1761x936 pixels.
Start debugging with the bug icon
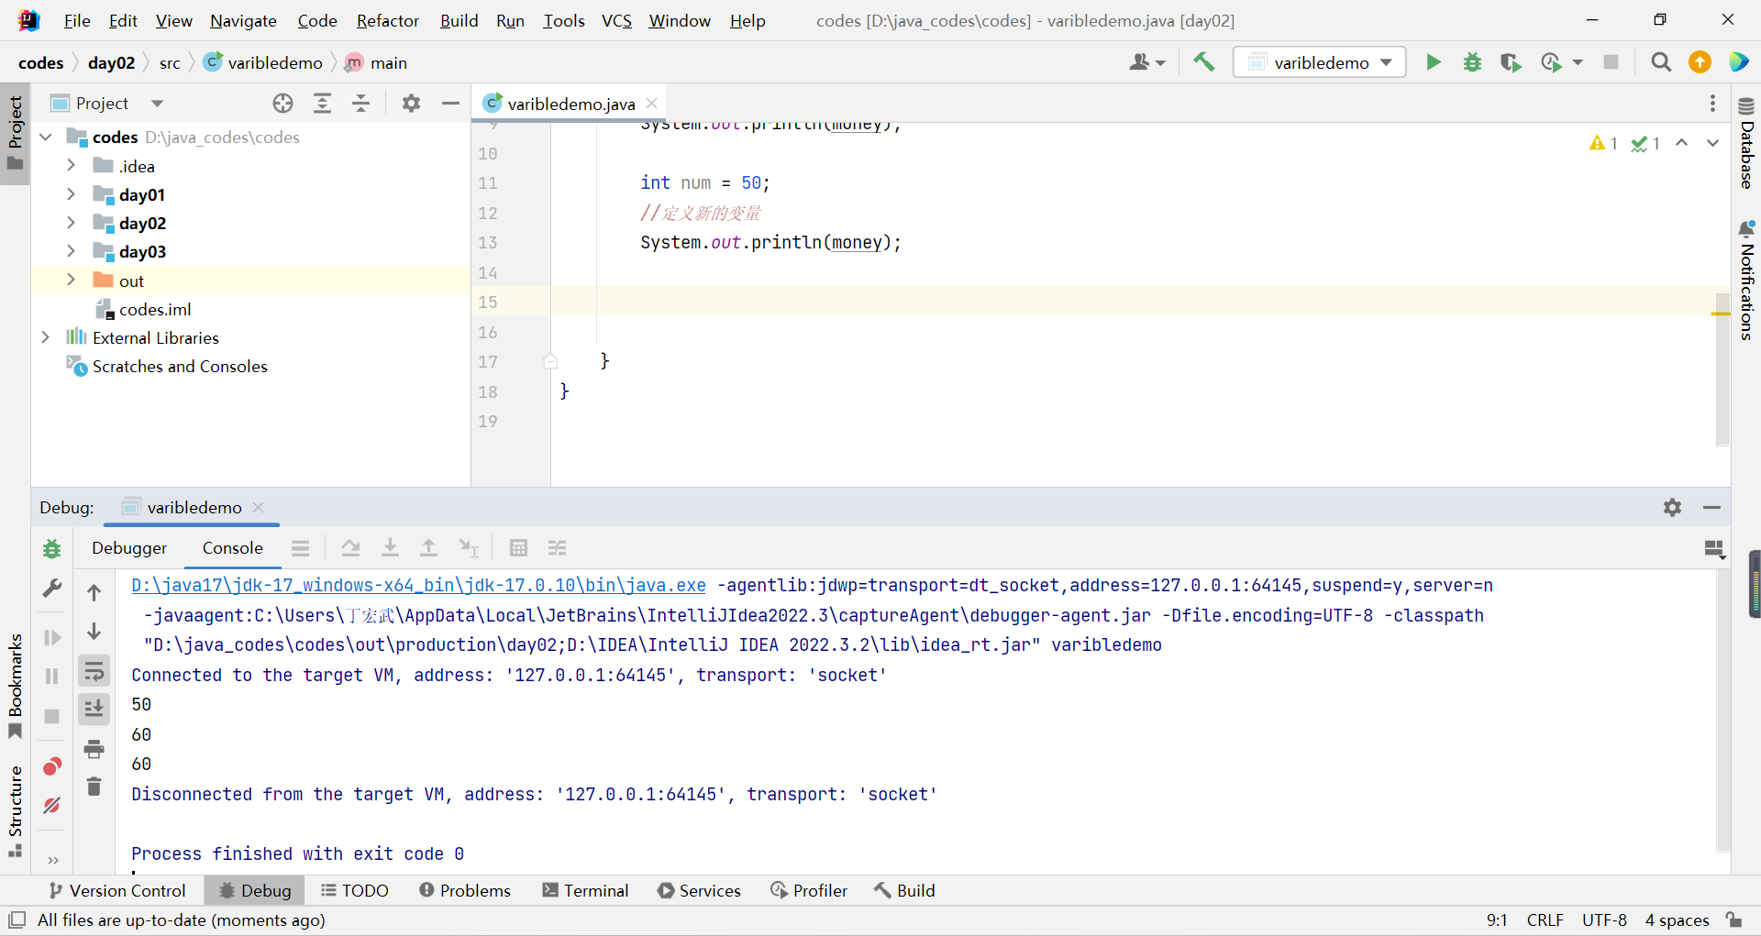[x=1472, y=61]
